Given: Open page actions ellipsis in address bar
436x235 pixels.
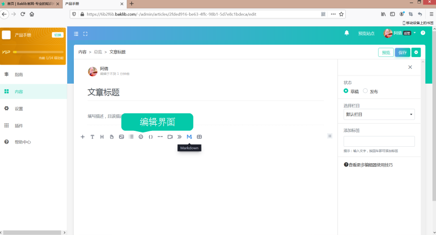Looking at the screenshot, I should [x=333, y=14].
